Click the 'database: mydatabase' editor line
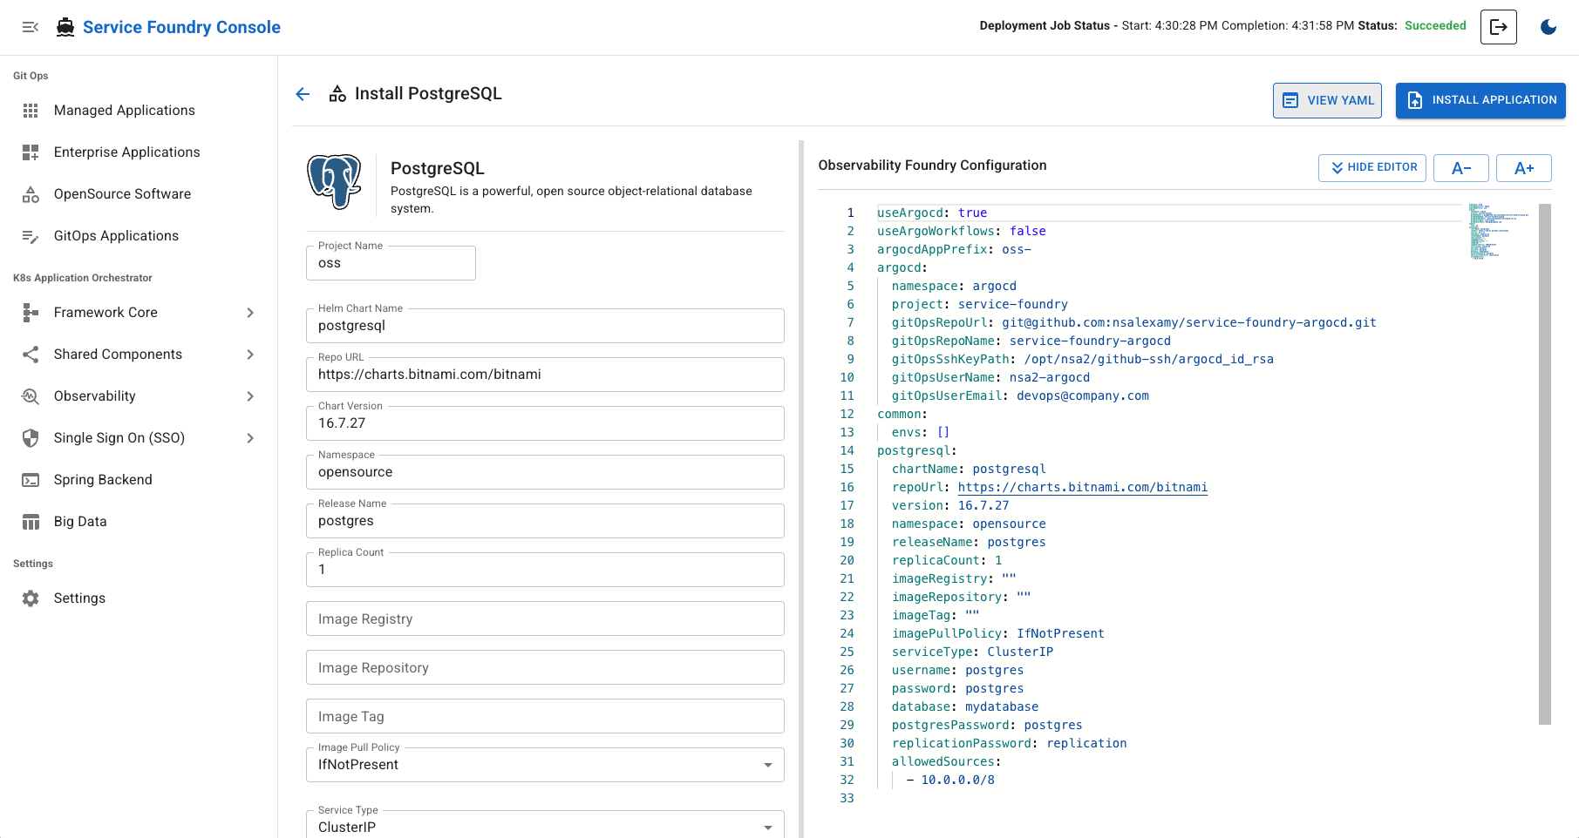This screenshot has width=1579, height=838. coord(965,707)
